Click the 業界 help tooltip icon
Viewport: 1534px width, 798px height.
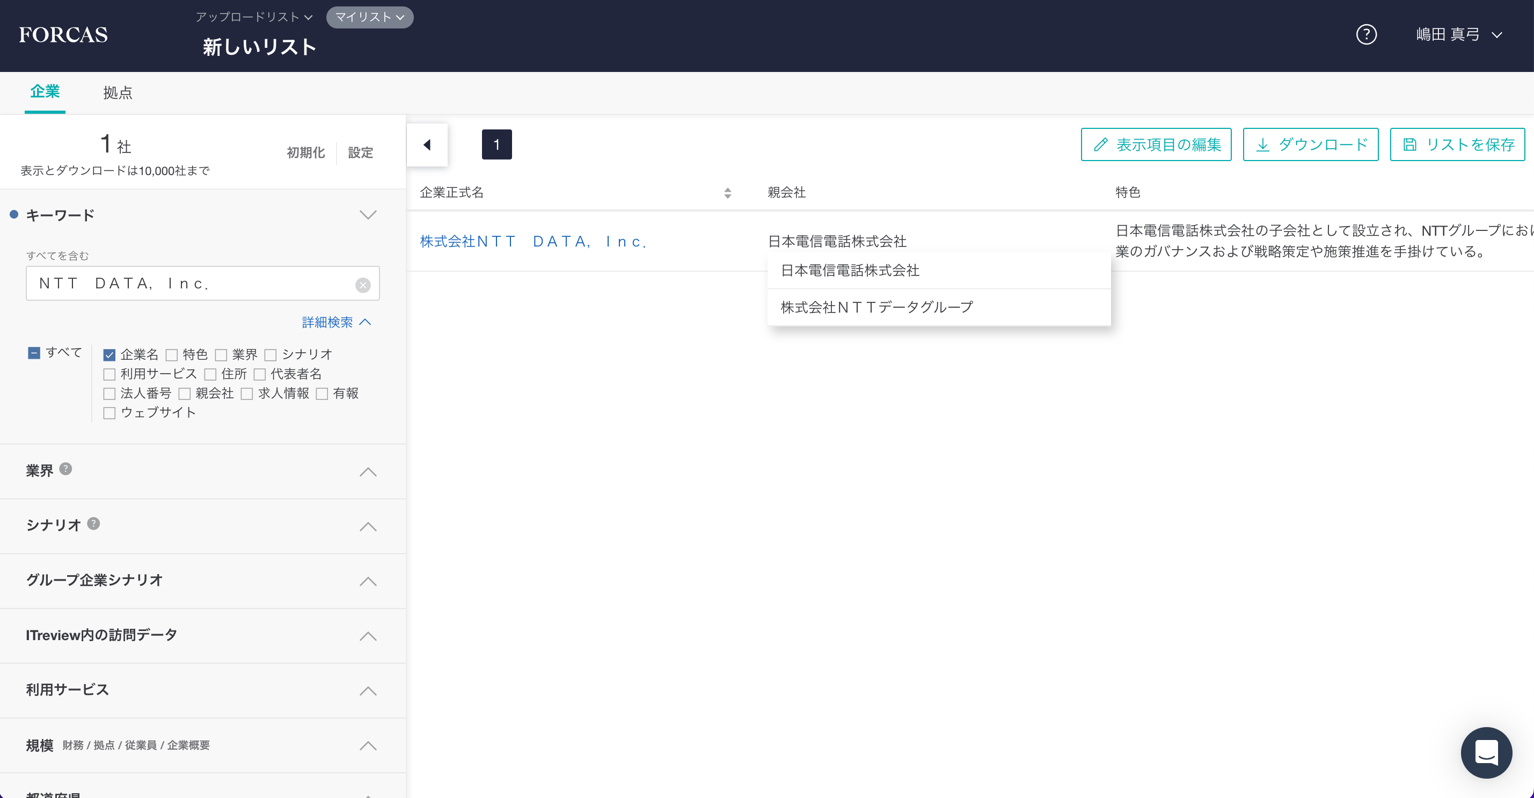tap(66, 469)
